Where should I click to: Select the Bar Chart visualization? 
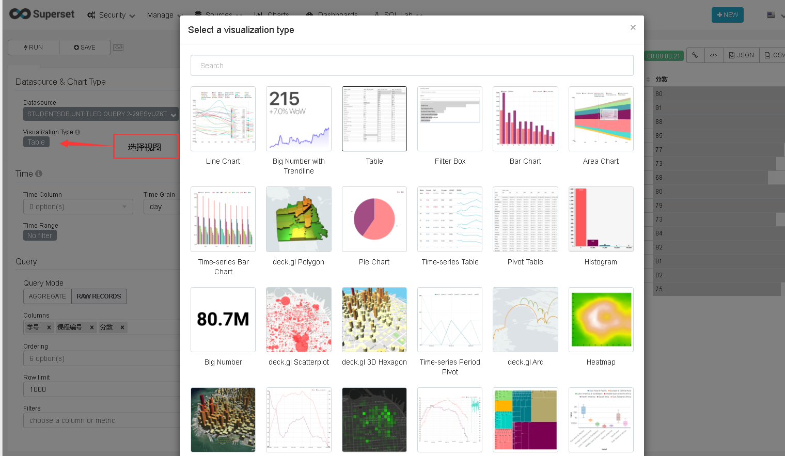click(525, 119)
